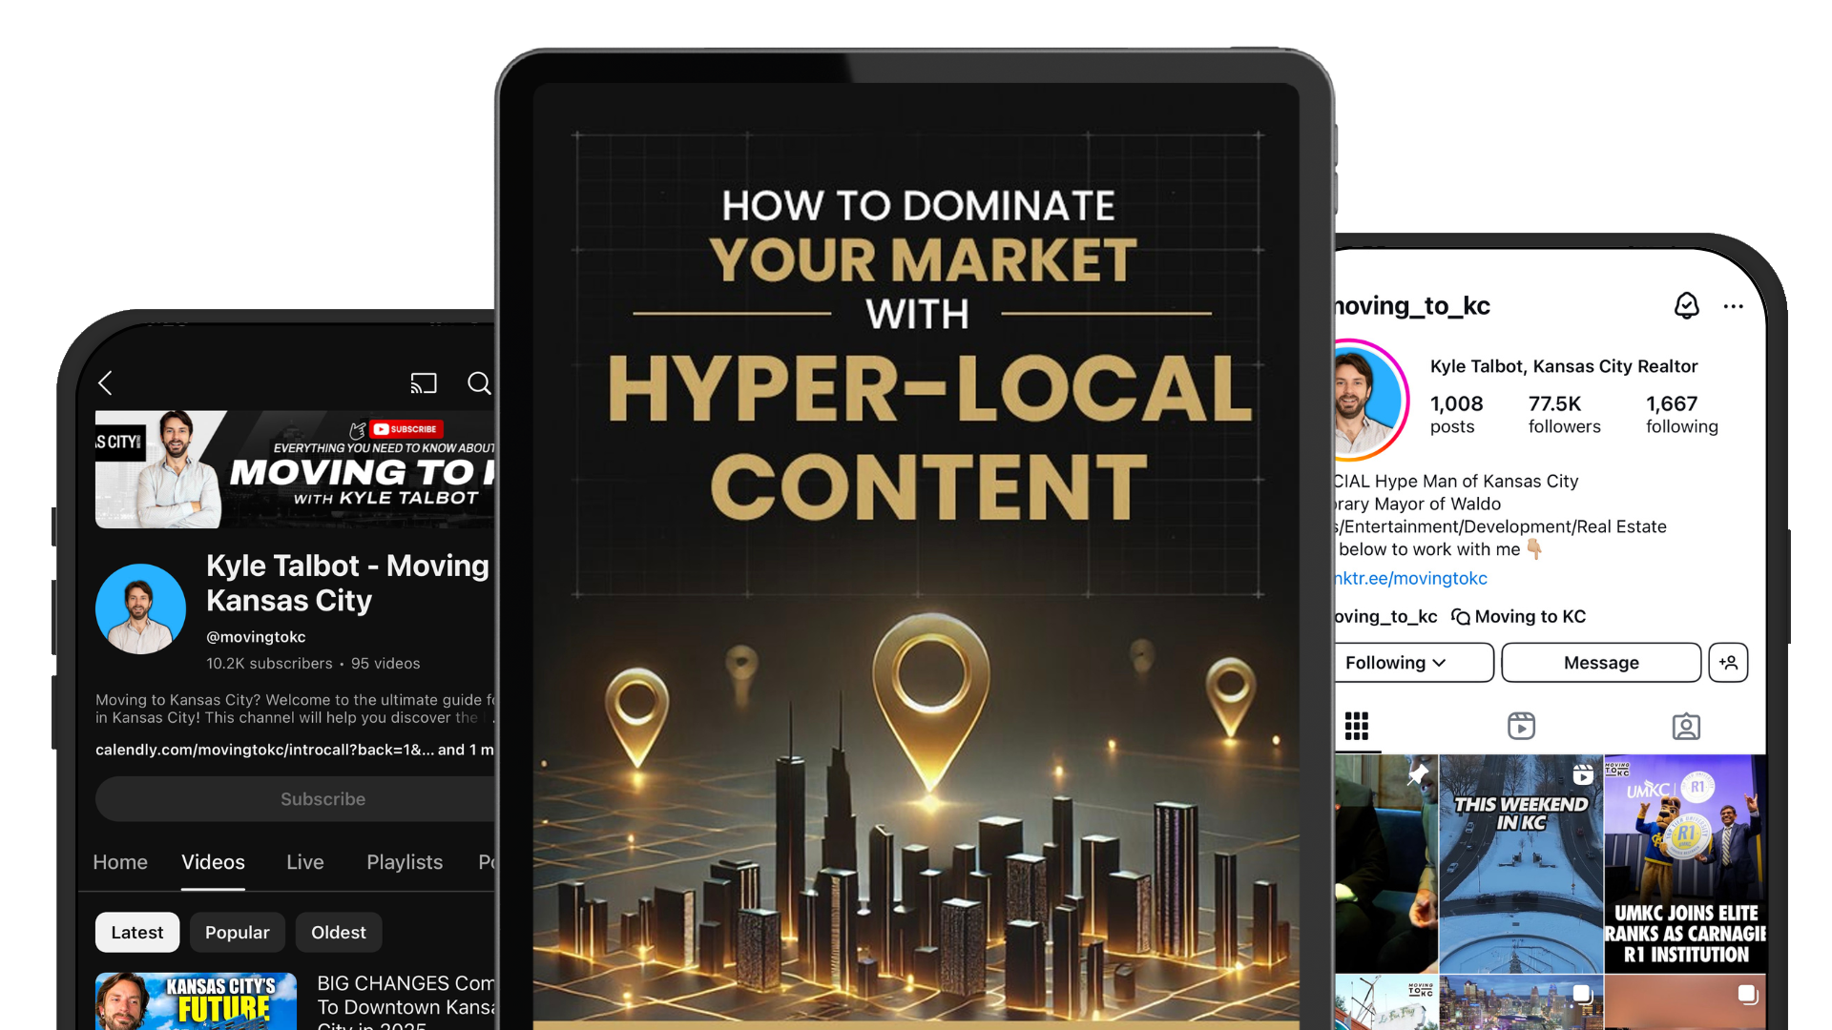The image size is (1832, 1030).
Task: Expand the Following dropdown button
Action: click(x=1412, y=663)
